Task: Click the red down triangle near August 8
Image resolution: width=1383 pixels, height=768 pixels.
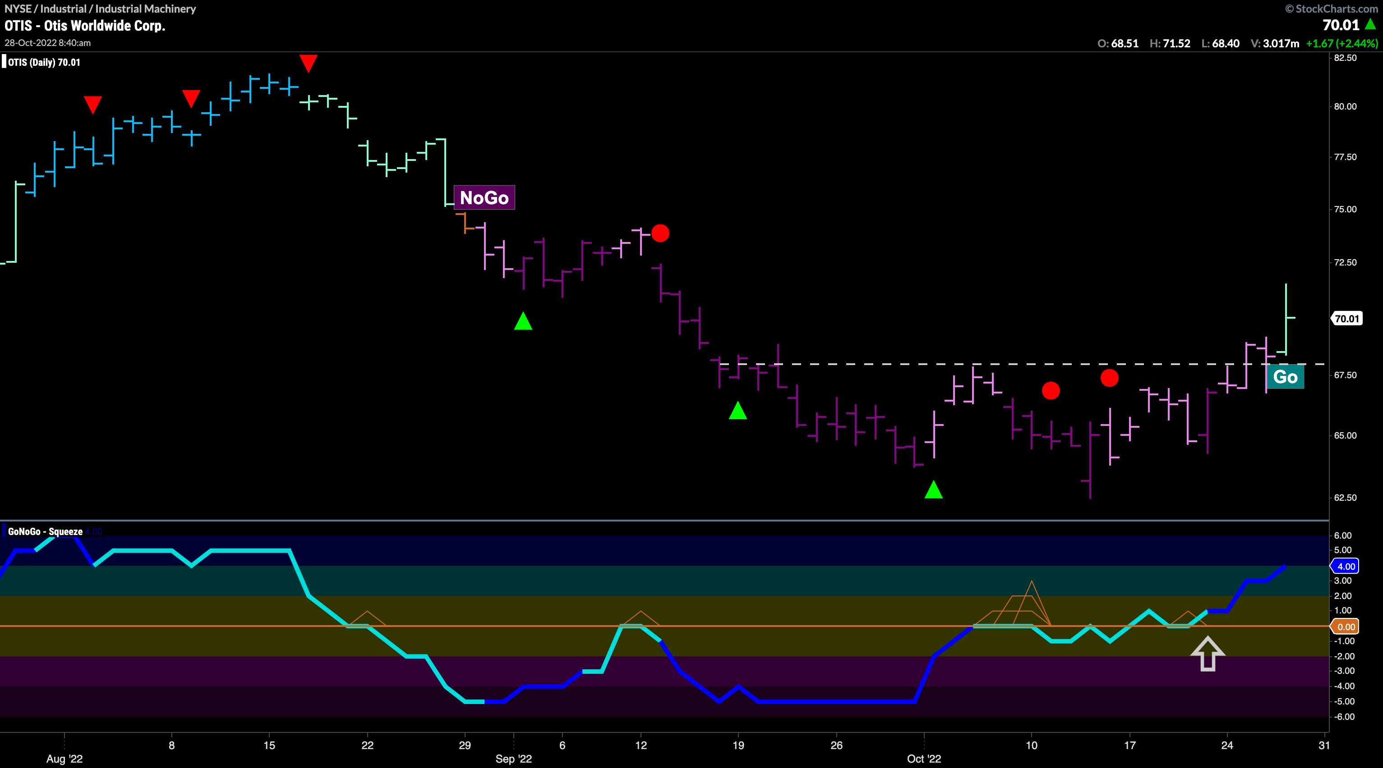Action: click(x=191, y=99)
